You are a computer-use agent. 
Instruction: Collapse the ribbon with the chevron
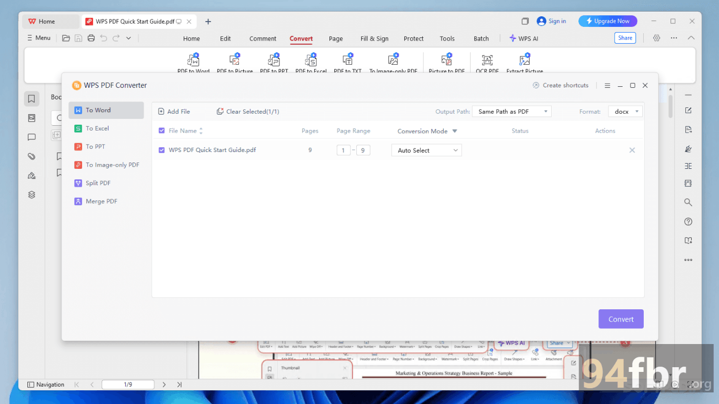tap(691, 38)
